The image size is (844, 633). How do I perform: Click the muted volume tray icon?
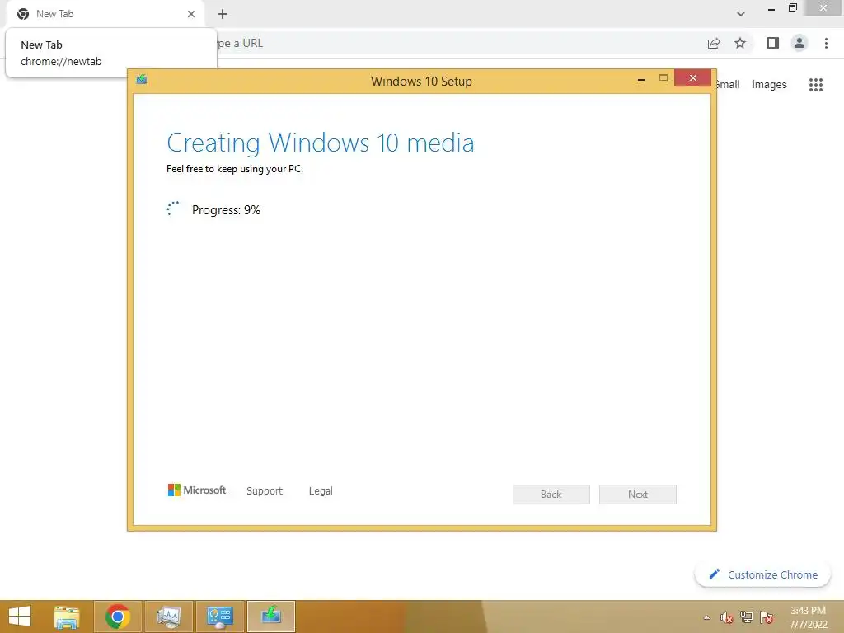click(726, 617)
